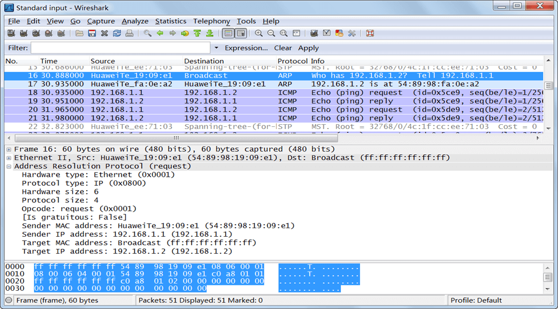558x309 pixels.
Task: Open the Go menu
Action: coord(75,21)
